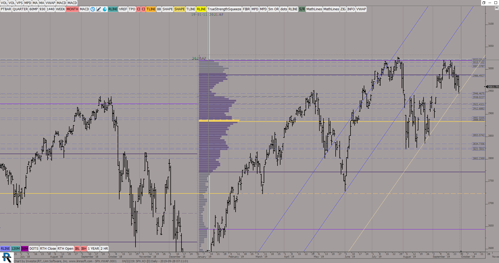Click the 2986.4927 price level label

pos(478,76)
